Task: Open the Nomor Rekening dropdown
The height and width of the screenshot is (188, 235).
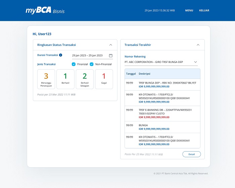Action: click(196, 62)
